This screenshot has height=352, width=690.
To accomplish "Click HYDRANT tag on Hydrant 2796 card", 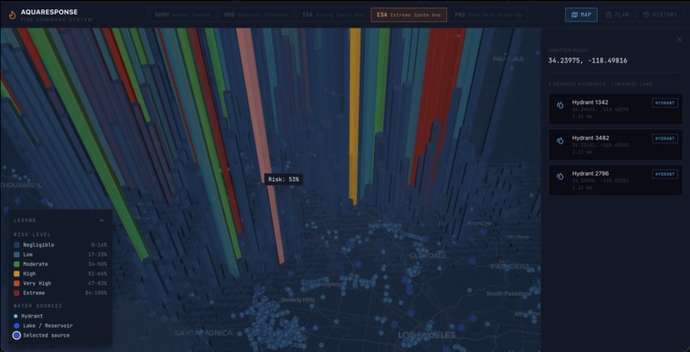I will pos(664,174).
